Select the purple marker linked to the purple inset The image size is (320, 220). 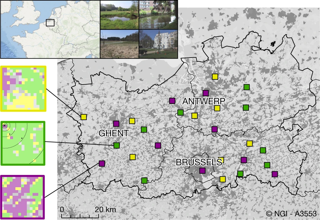pos(102,163)
